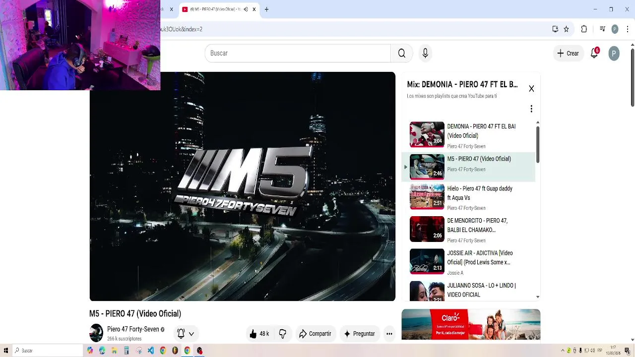Click the page vertical scrollbar thumb
The image size is (635, 357).
[633, 77]
